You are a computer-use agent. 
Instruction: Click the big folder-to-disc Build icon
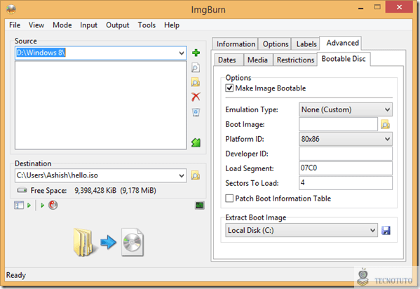108,242
